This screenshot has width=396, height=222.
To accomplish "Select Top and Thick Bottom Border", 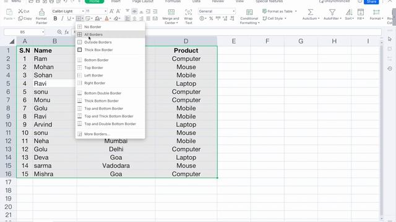I will (x=110, y=117).
